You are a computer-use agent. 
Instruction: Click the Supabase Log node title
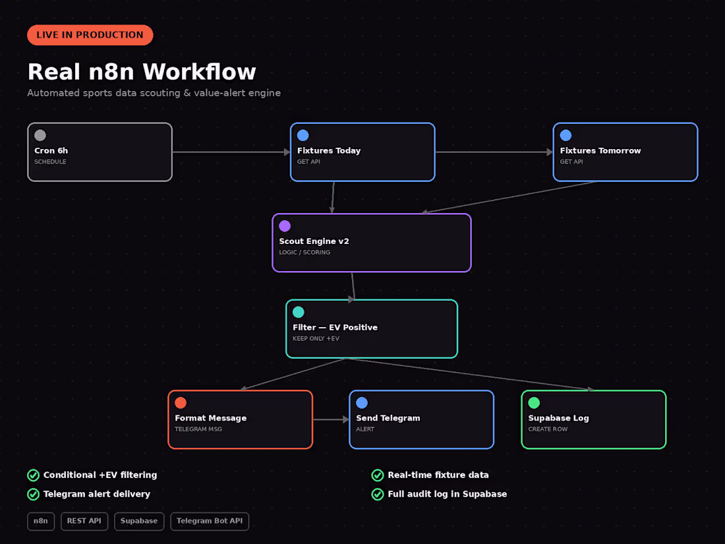(558, 418)
